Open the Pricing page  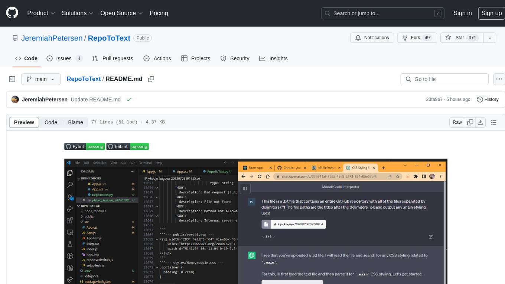159,13
